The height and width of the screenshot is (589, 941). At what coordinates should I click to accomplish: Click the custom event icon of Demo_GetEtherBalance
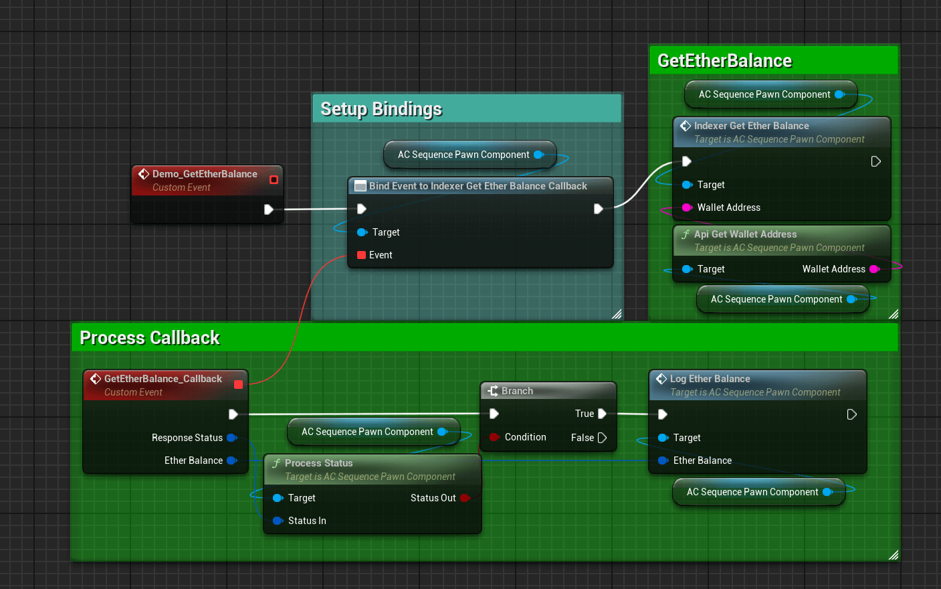143,174
